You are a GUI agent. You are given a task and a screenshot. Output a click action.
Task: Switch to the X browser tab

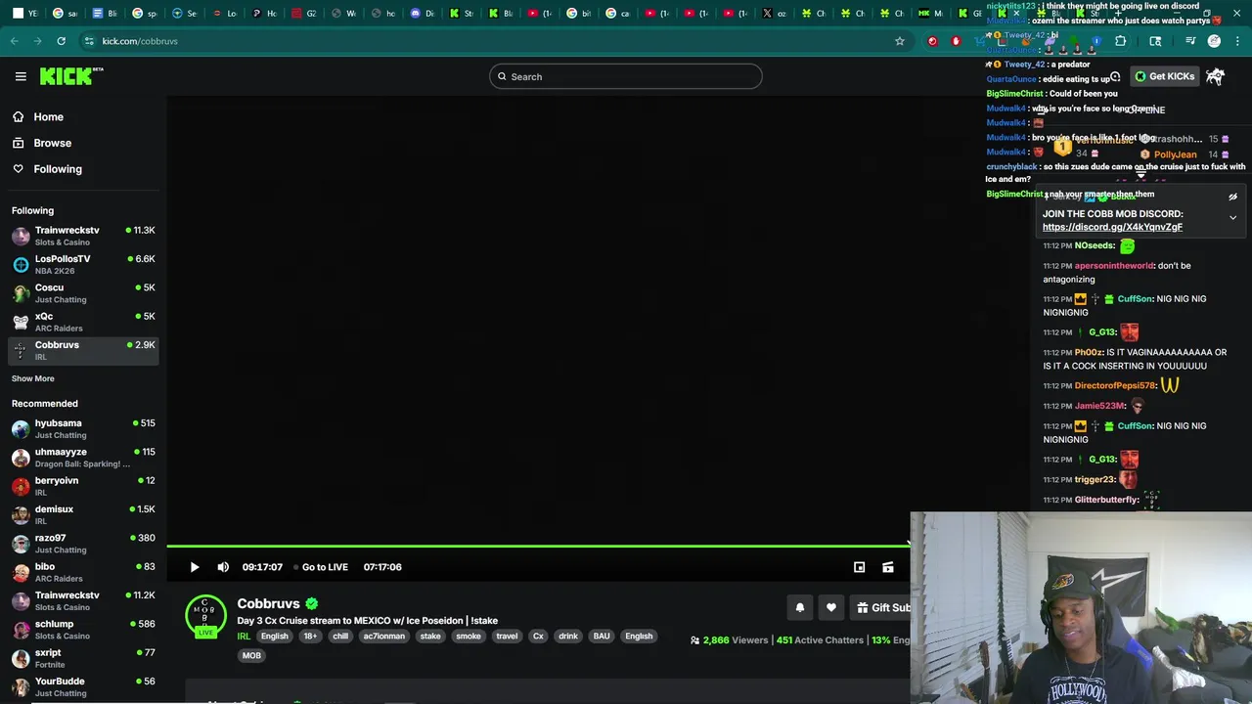[x=774, y=13]
